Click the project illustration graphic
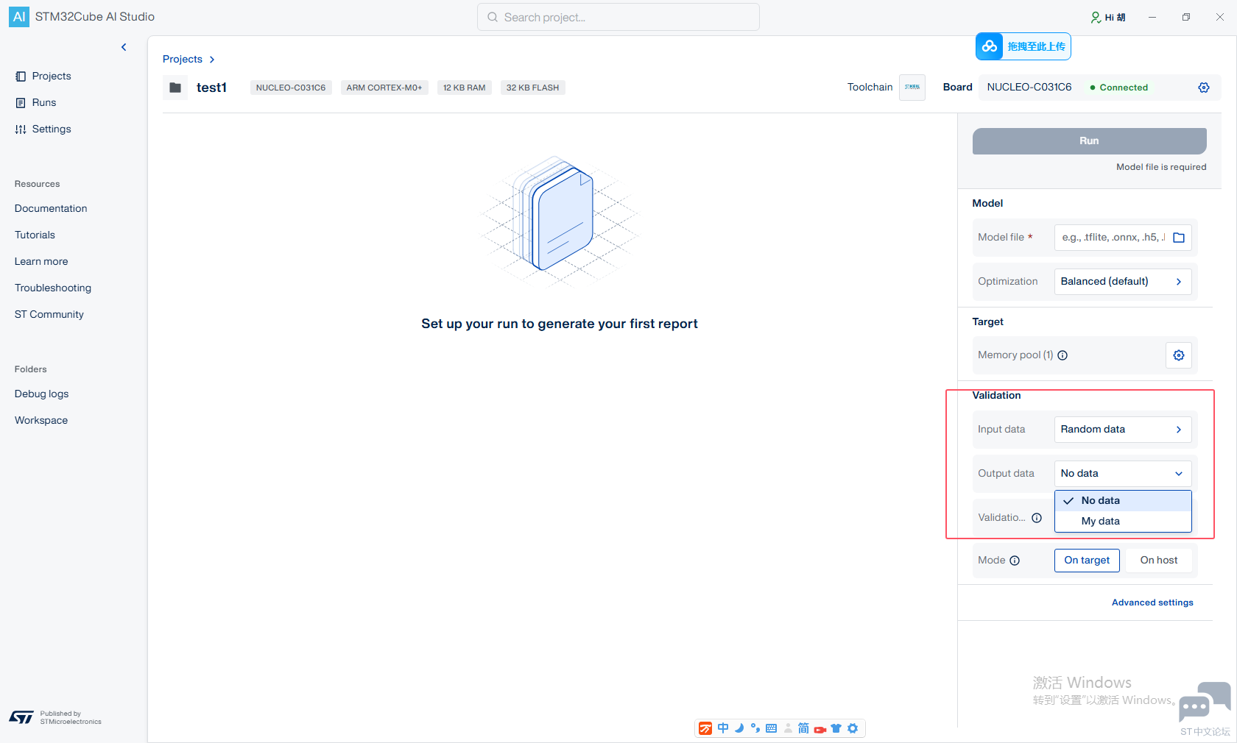The height and width of the screenshot is (743, 1237). tap(560, 221)
